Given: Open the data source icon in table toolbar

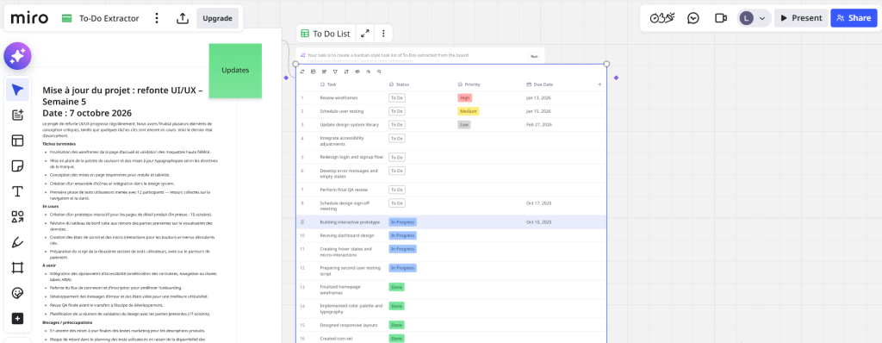Looking at the screenshot, I should pyautogui.click(x=314, y=72).
